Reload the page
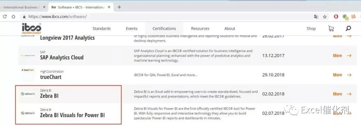The height and width of the screenshot is (126, 361). click(x=5, y=17)
